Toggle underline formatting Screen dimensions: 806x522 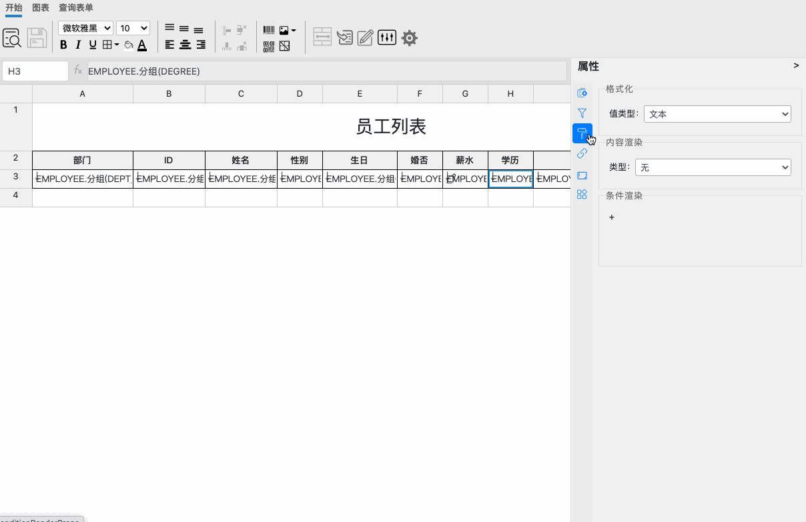click(93, 45)
